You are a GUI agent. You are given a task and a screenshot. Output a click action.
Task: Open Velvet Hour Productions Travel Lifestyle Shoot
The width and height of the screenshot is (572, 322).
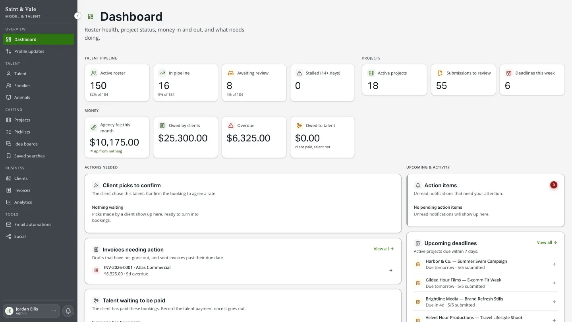click(x=485, y=318)
